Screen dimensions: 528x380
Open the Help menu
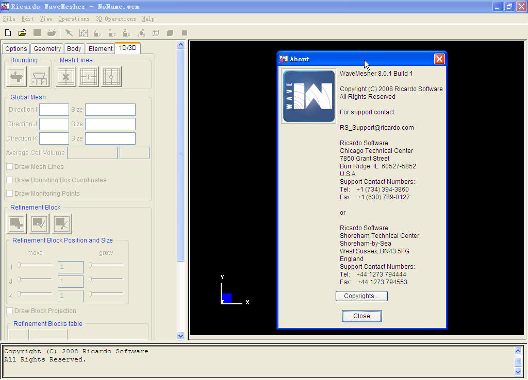148,19
